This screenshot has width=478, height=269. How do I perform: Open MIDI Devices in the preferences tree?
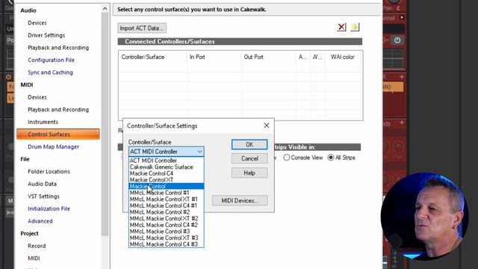click(x=37, y=97)
